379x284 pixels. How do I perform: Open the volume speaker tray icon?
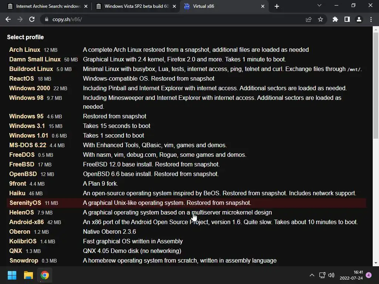tap(331, 275)
